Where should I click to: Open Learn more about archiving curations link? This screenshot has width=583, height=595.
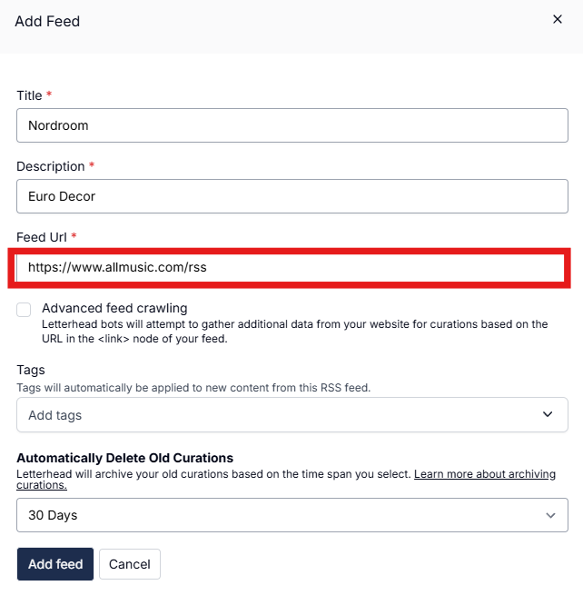497,475
